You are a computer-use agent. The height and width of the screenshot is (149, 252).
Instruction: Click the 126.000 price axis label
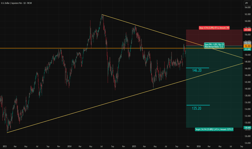tap(247, 136)
